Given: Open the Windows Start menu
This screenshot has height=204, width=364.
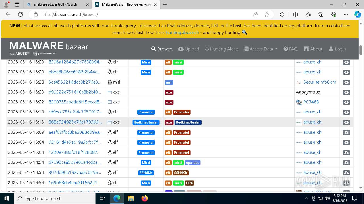Looking at the screenshot, I should click(x=7, y=198).
